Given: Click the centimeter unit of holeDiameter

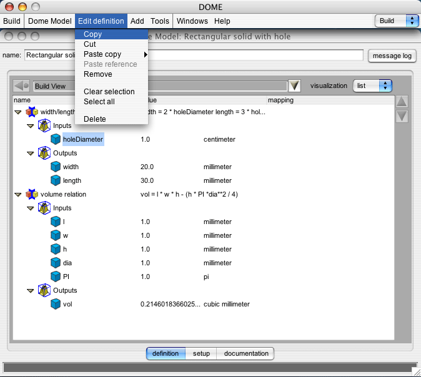Looking at the screenshot, I should tap(219, 139).
